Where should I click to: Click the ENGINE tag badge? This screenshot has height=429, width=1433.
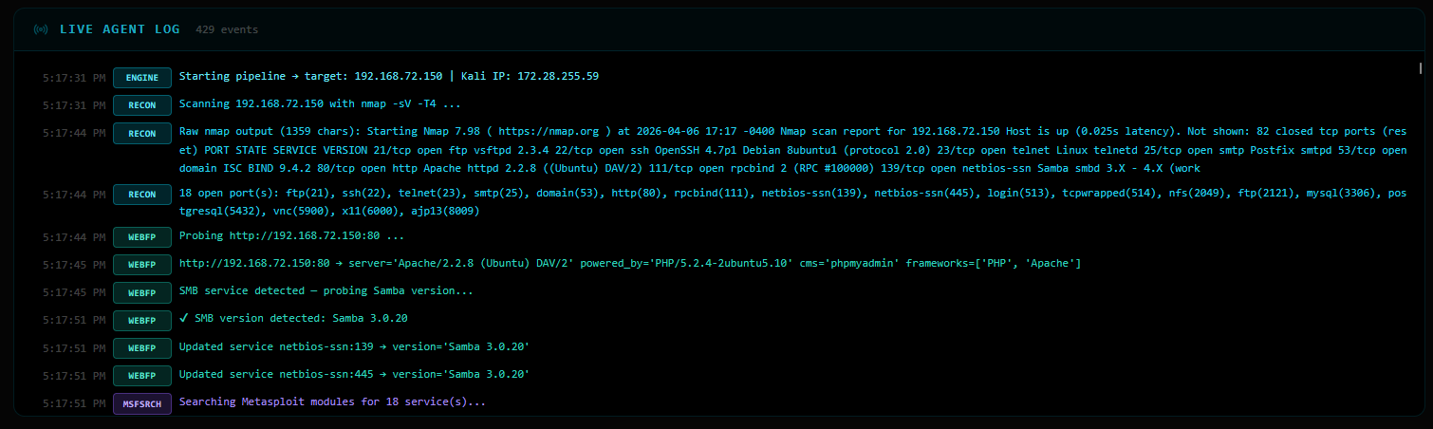(142, 77)
